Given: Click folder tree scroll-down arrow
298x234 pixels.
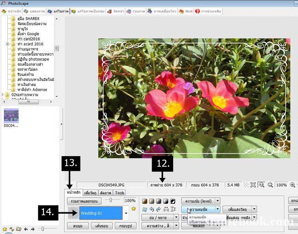Looking at the screenshot, I should (57, 96).
